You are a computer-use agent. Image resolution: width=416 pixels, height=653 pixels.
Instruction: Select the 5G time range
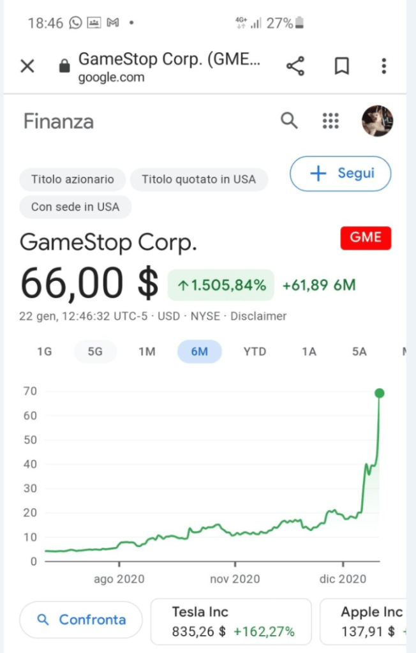pyautogui.click(x=95, y=352)
